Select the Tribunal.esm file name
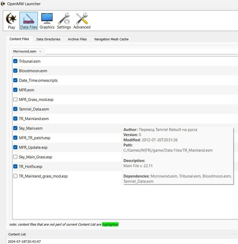 (x=30, y=61)
